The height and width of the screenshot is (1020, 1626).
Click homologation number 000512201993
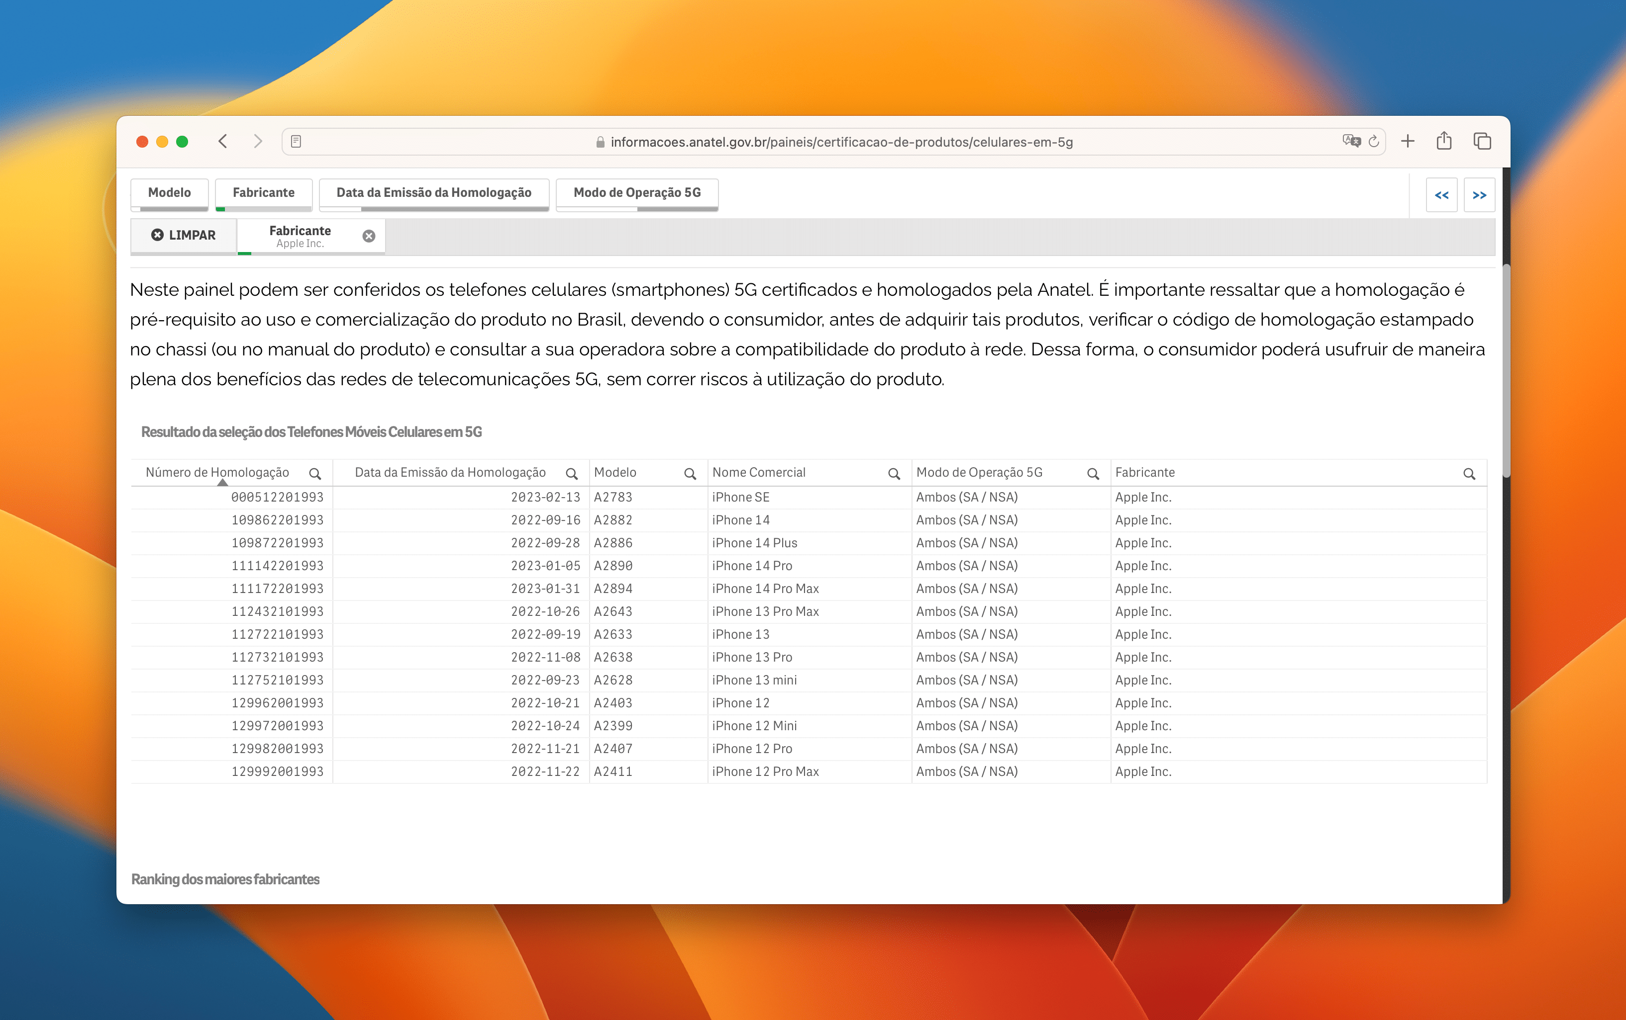[278, 497]
